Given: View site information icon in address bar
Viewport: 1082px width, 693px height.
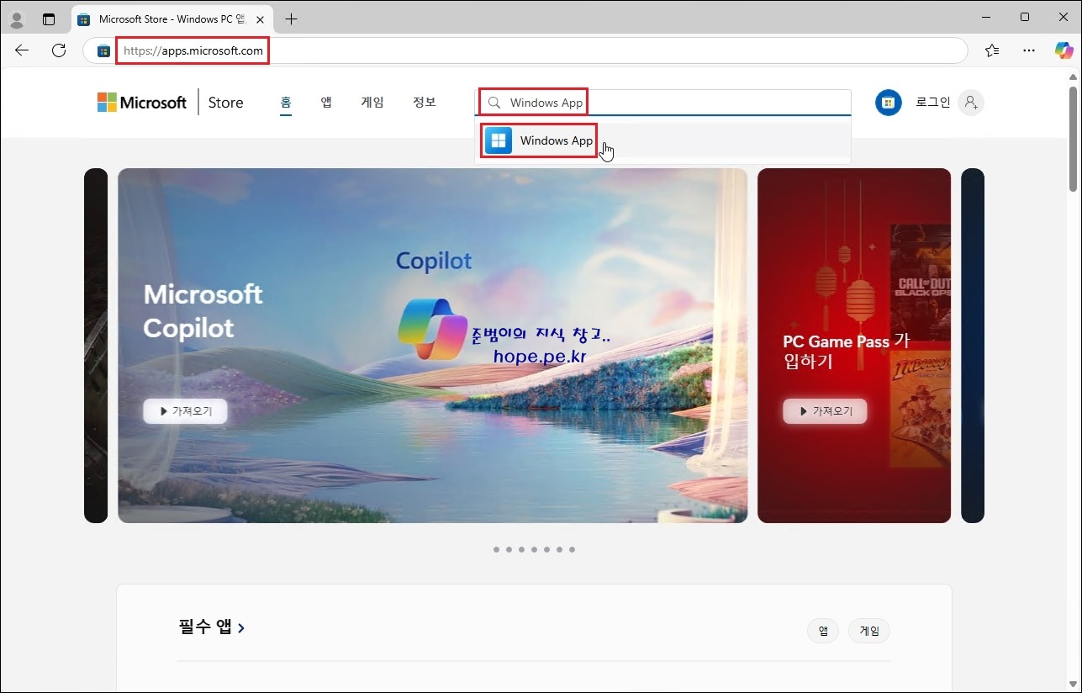Looking at the screenshot, I should pyautogui.click(x=103, y=50).
